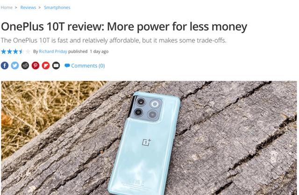Click the OnePlus 10T review headline
The height and width of the screenshot is (195, 299).
pyautogui.click(x=124, y=26)
